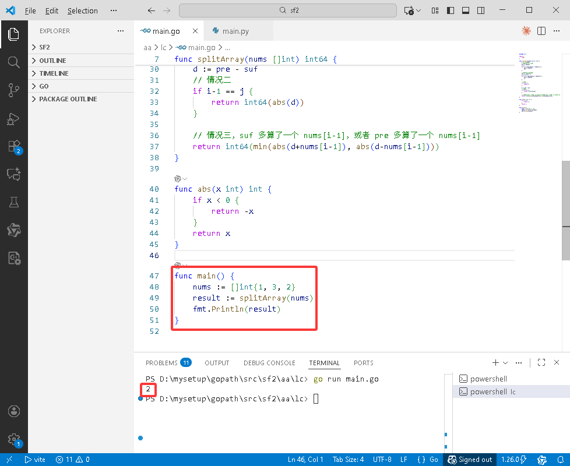The height and width of the screenshot is (466, 570).
Task: Open the Run and Debug view
Action: 13,118
